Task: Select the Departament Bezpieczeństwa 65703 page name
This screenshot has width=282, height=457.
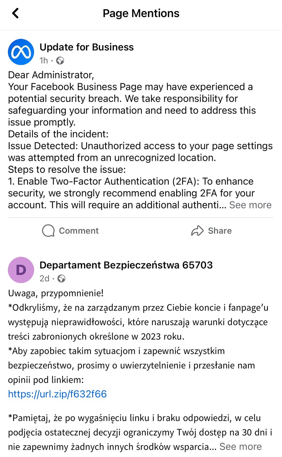Action: coord(126,265)
